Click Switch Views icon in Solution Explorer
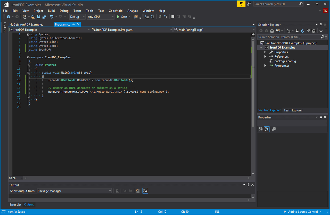Screen dimensions: 330x215 pyautogui.click(x=278, y=31)
